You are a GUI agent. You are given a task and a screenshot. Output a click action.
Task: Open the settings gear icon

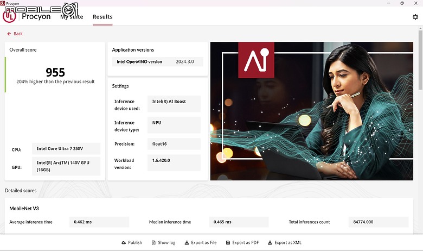coord(415,17)
